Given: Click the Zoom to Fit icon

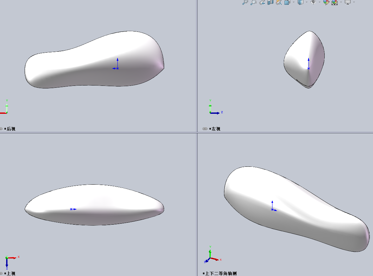Looking at the screenshot, I should click(x=245, y=2).
